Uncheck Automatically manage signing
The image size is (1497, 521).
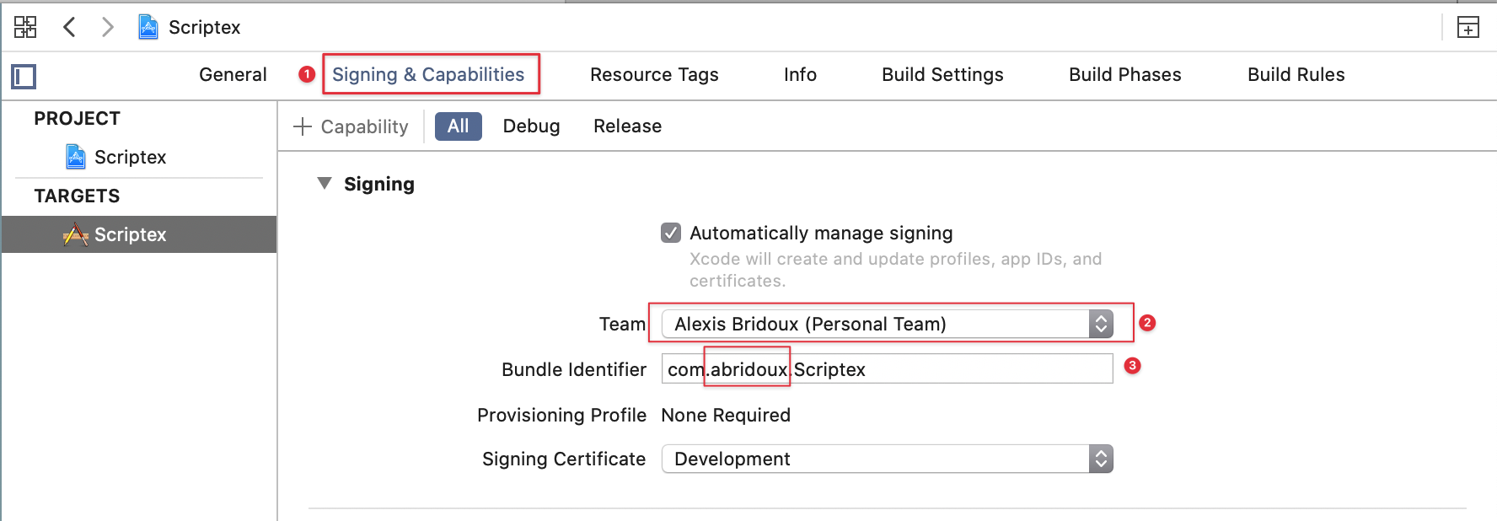click(671, 233)
